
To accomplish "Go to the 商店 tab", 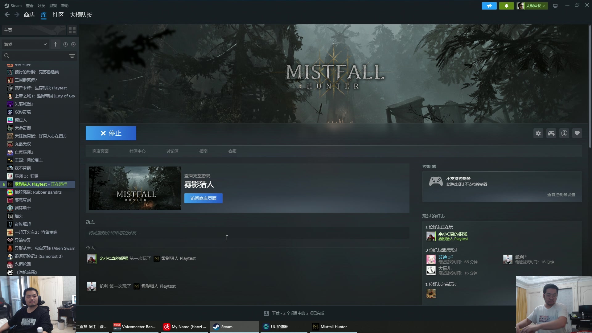I will coord(29,15).
